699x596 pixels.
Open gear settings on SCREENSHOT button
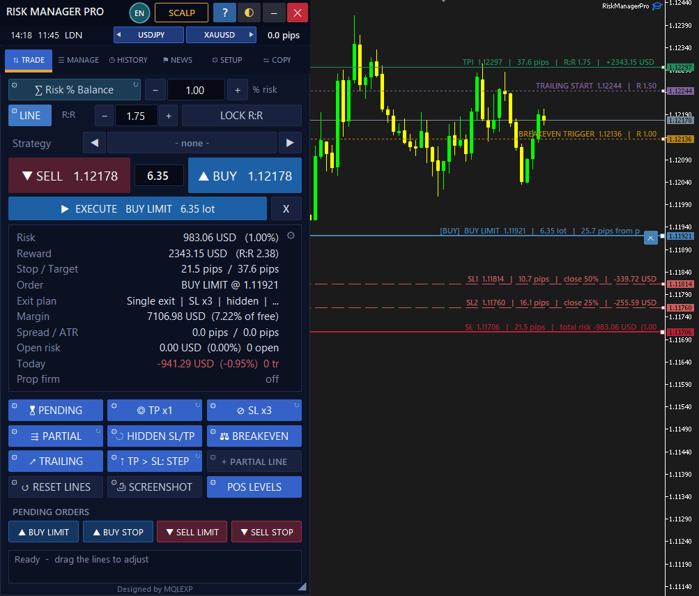click(114, 483)
